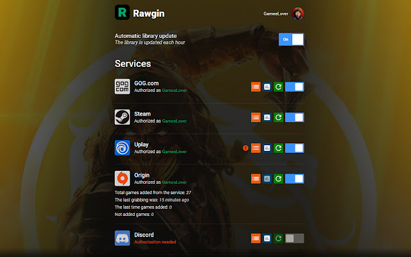411x257 pixels.
Task: Turn off Automatic library update switch
Action: (x=291, y=39)
